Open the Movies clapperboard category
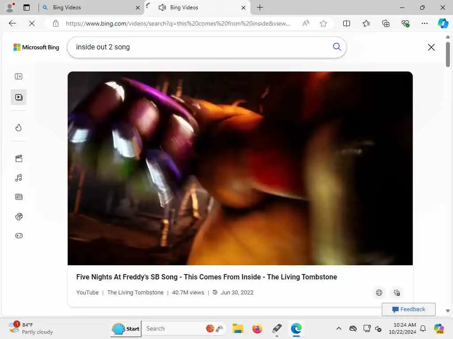Image resolution: width=453 pixels, height=339 pixels. click(19, 158)
